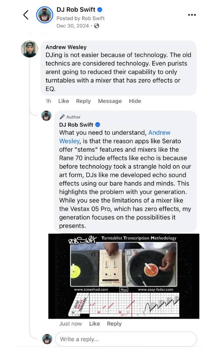Open the tagged Andrew Wesley mention link
The width and height of the screenshot is (218, 349).
point(115,137)
